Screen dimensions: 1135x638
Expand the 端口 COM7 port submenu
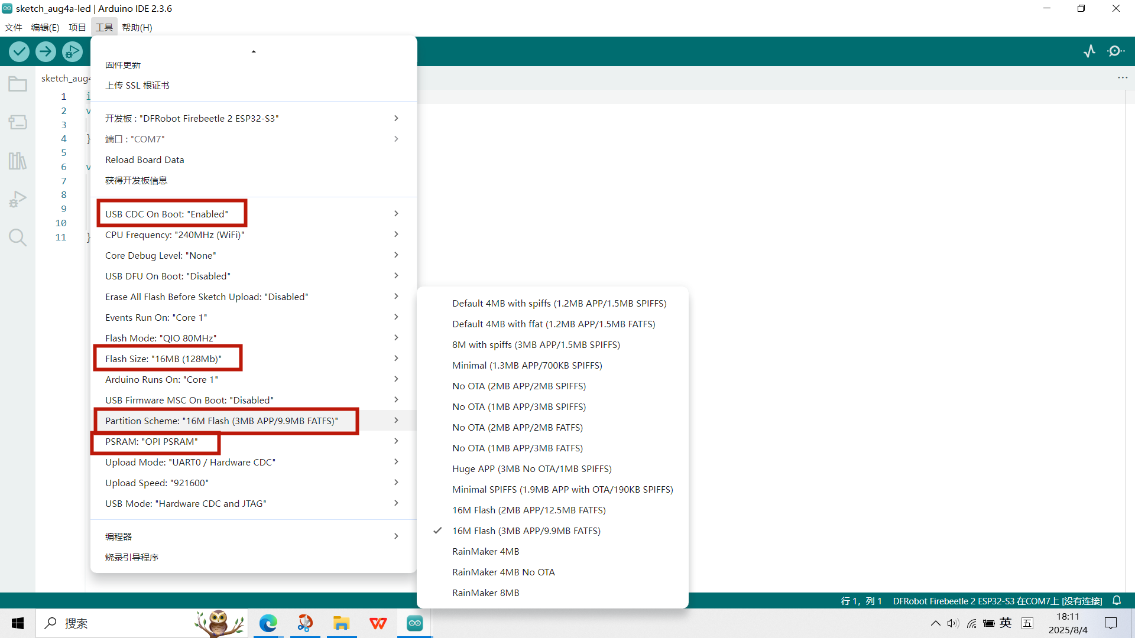point(253,139)
